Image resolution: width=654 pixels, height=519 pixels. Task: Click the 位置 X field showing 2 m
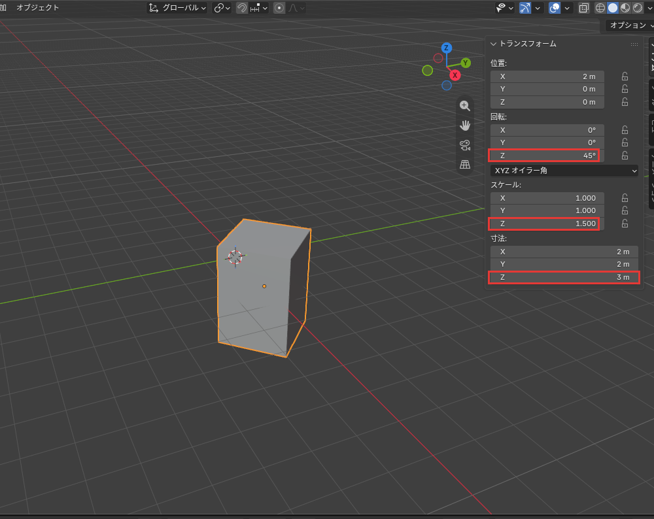click(x=547, y=76)
